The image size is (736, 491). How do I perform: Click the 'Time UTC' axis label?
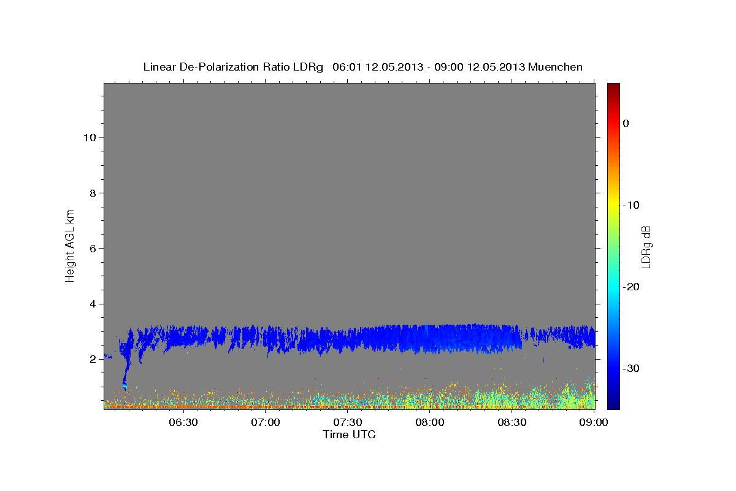(349, 435)
